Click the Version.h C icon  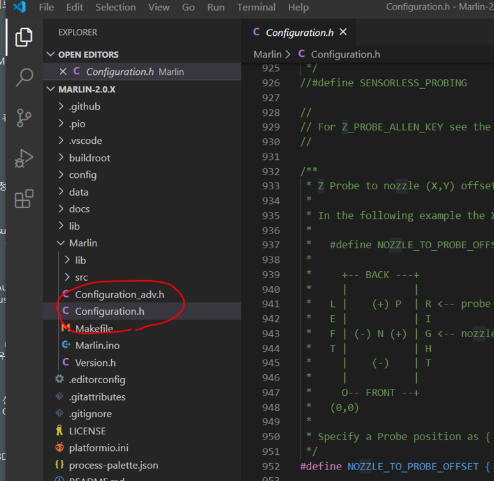point(66,362)
